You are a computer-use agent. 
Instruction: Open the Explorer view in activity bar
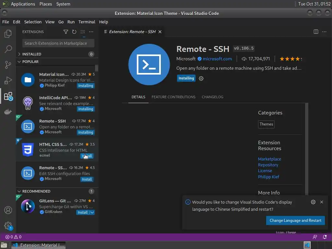(8, 33)
